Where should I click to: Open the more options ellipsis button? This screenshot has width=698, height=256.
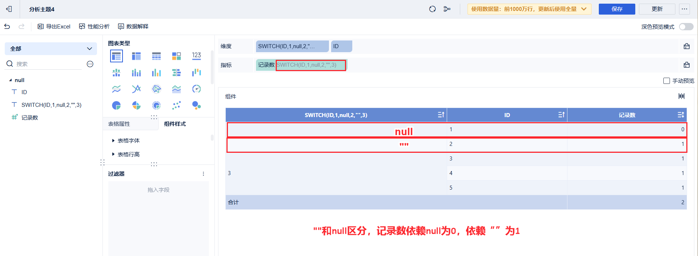point(685,9)
